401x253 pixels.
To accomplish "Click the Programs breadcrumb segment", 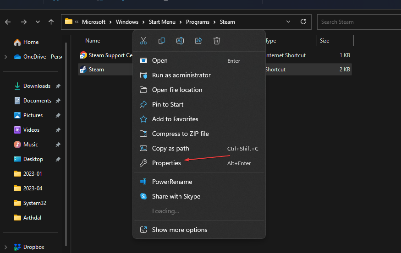I will tap(198, 22).
